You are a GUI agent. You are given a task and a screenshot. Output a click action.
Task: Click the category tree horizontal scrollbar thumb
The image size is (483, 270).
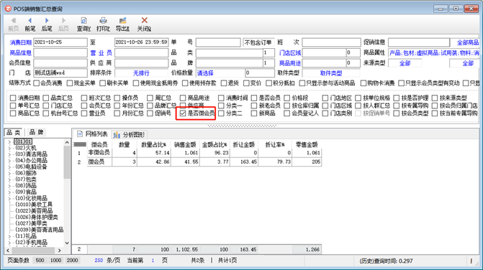[x=32, y=251]
